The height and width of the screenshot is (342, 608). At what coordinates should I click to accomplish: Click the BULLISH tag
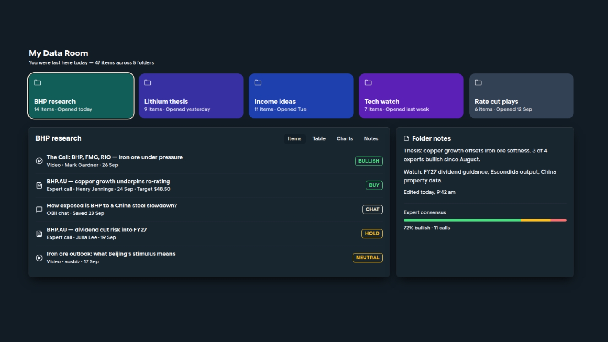(369, 161)
